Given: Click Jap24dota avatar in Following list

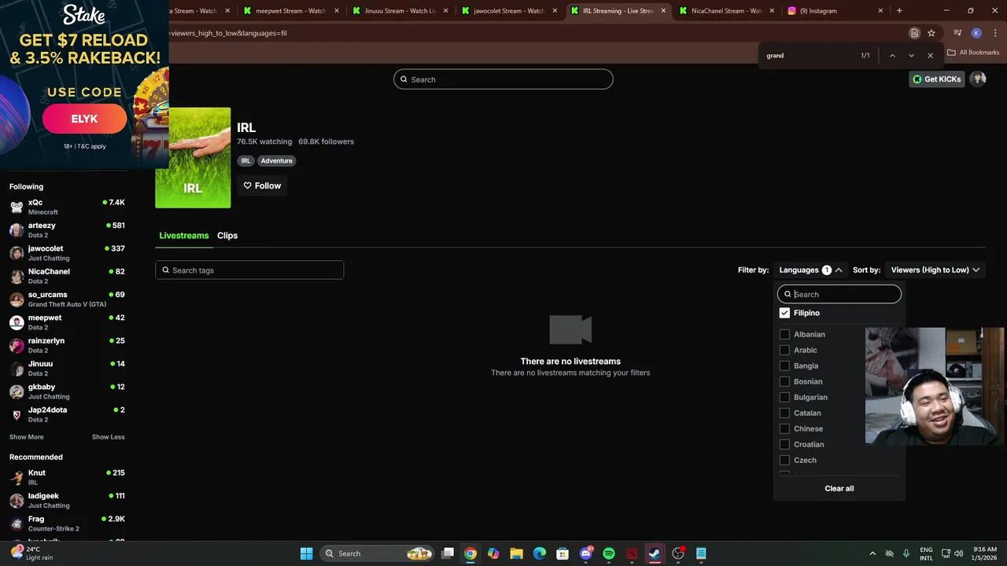Looking at the screenshot, I should (17, 414).
